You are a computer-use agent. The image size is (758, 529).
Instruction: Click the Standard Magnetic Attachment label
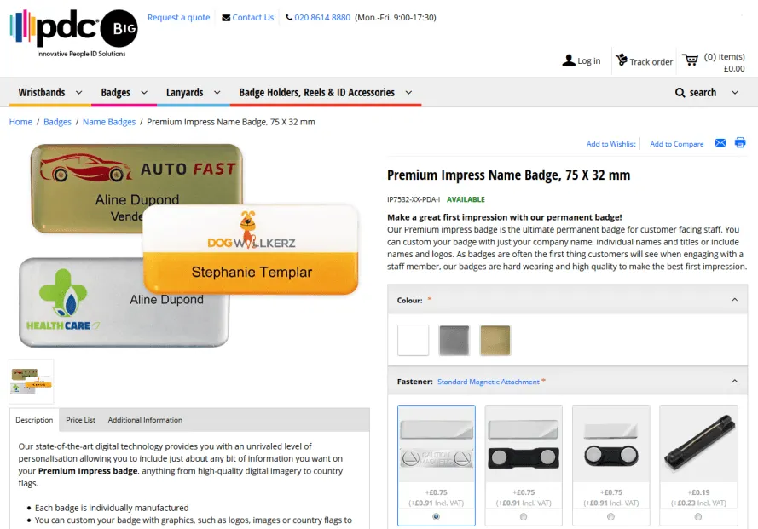coord(489,382)
